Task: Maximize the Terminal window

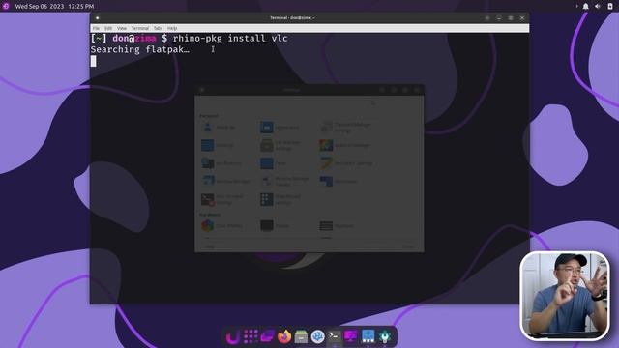Action: tap(511, 17)
